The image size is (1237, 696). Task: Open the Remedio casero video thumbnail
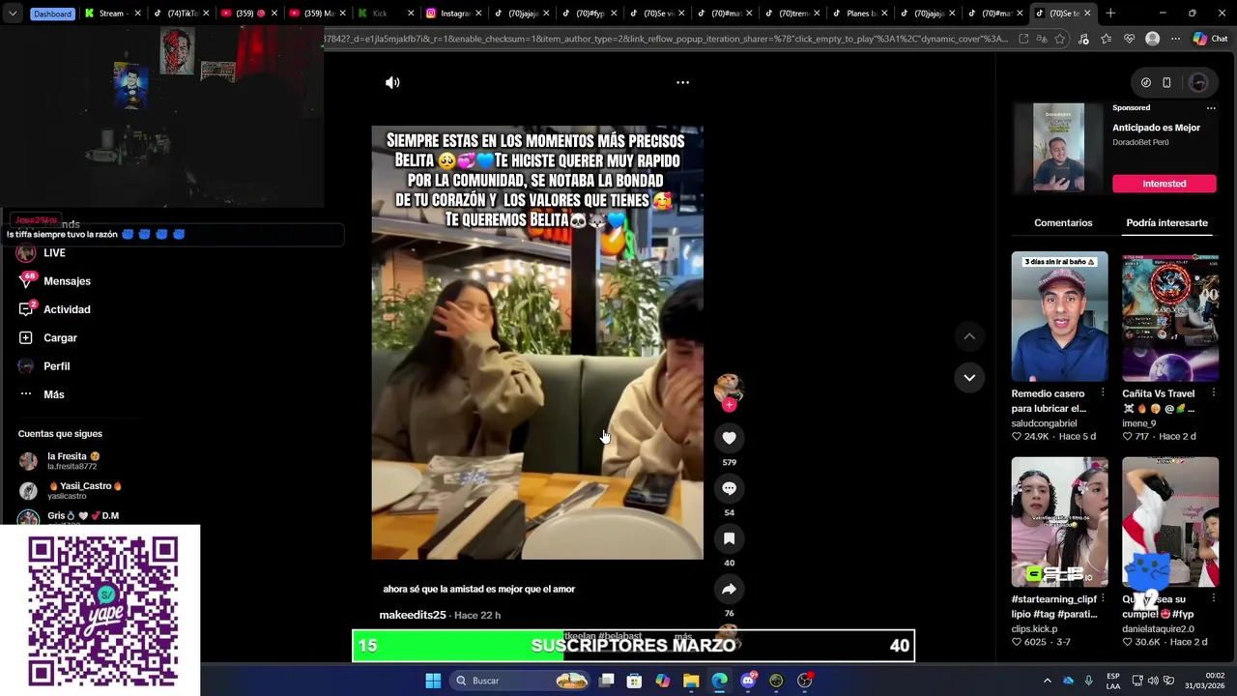pyautogui.click(x=1059, y=316)
